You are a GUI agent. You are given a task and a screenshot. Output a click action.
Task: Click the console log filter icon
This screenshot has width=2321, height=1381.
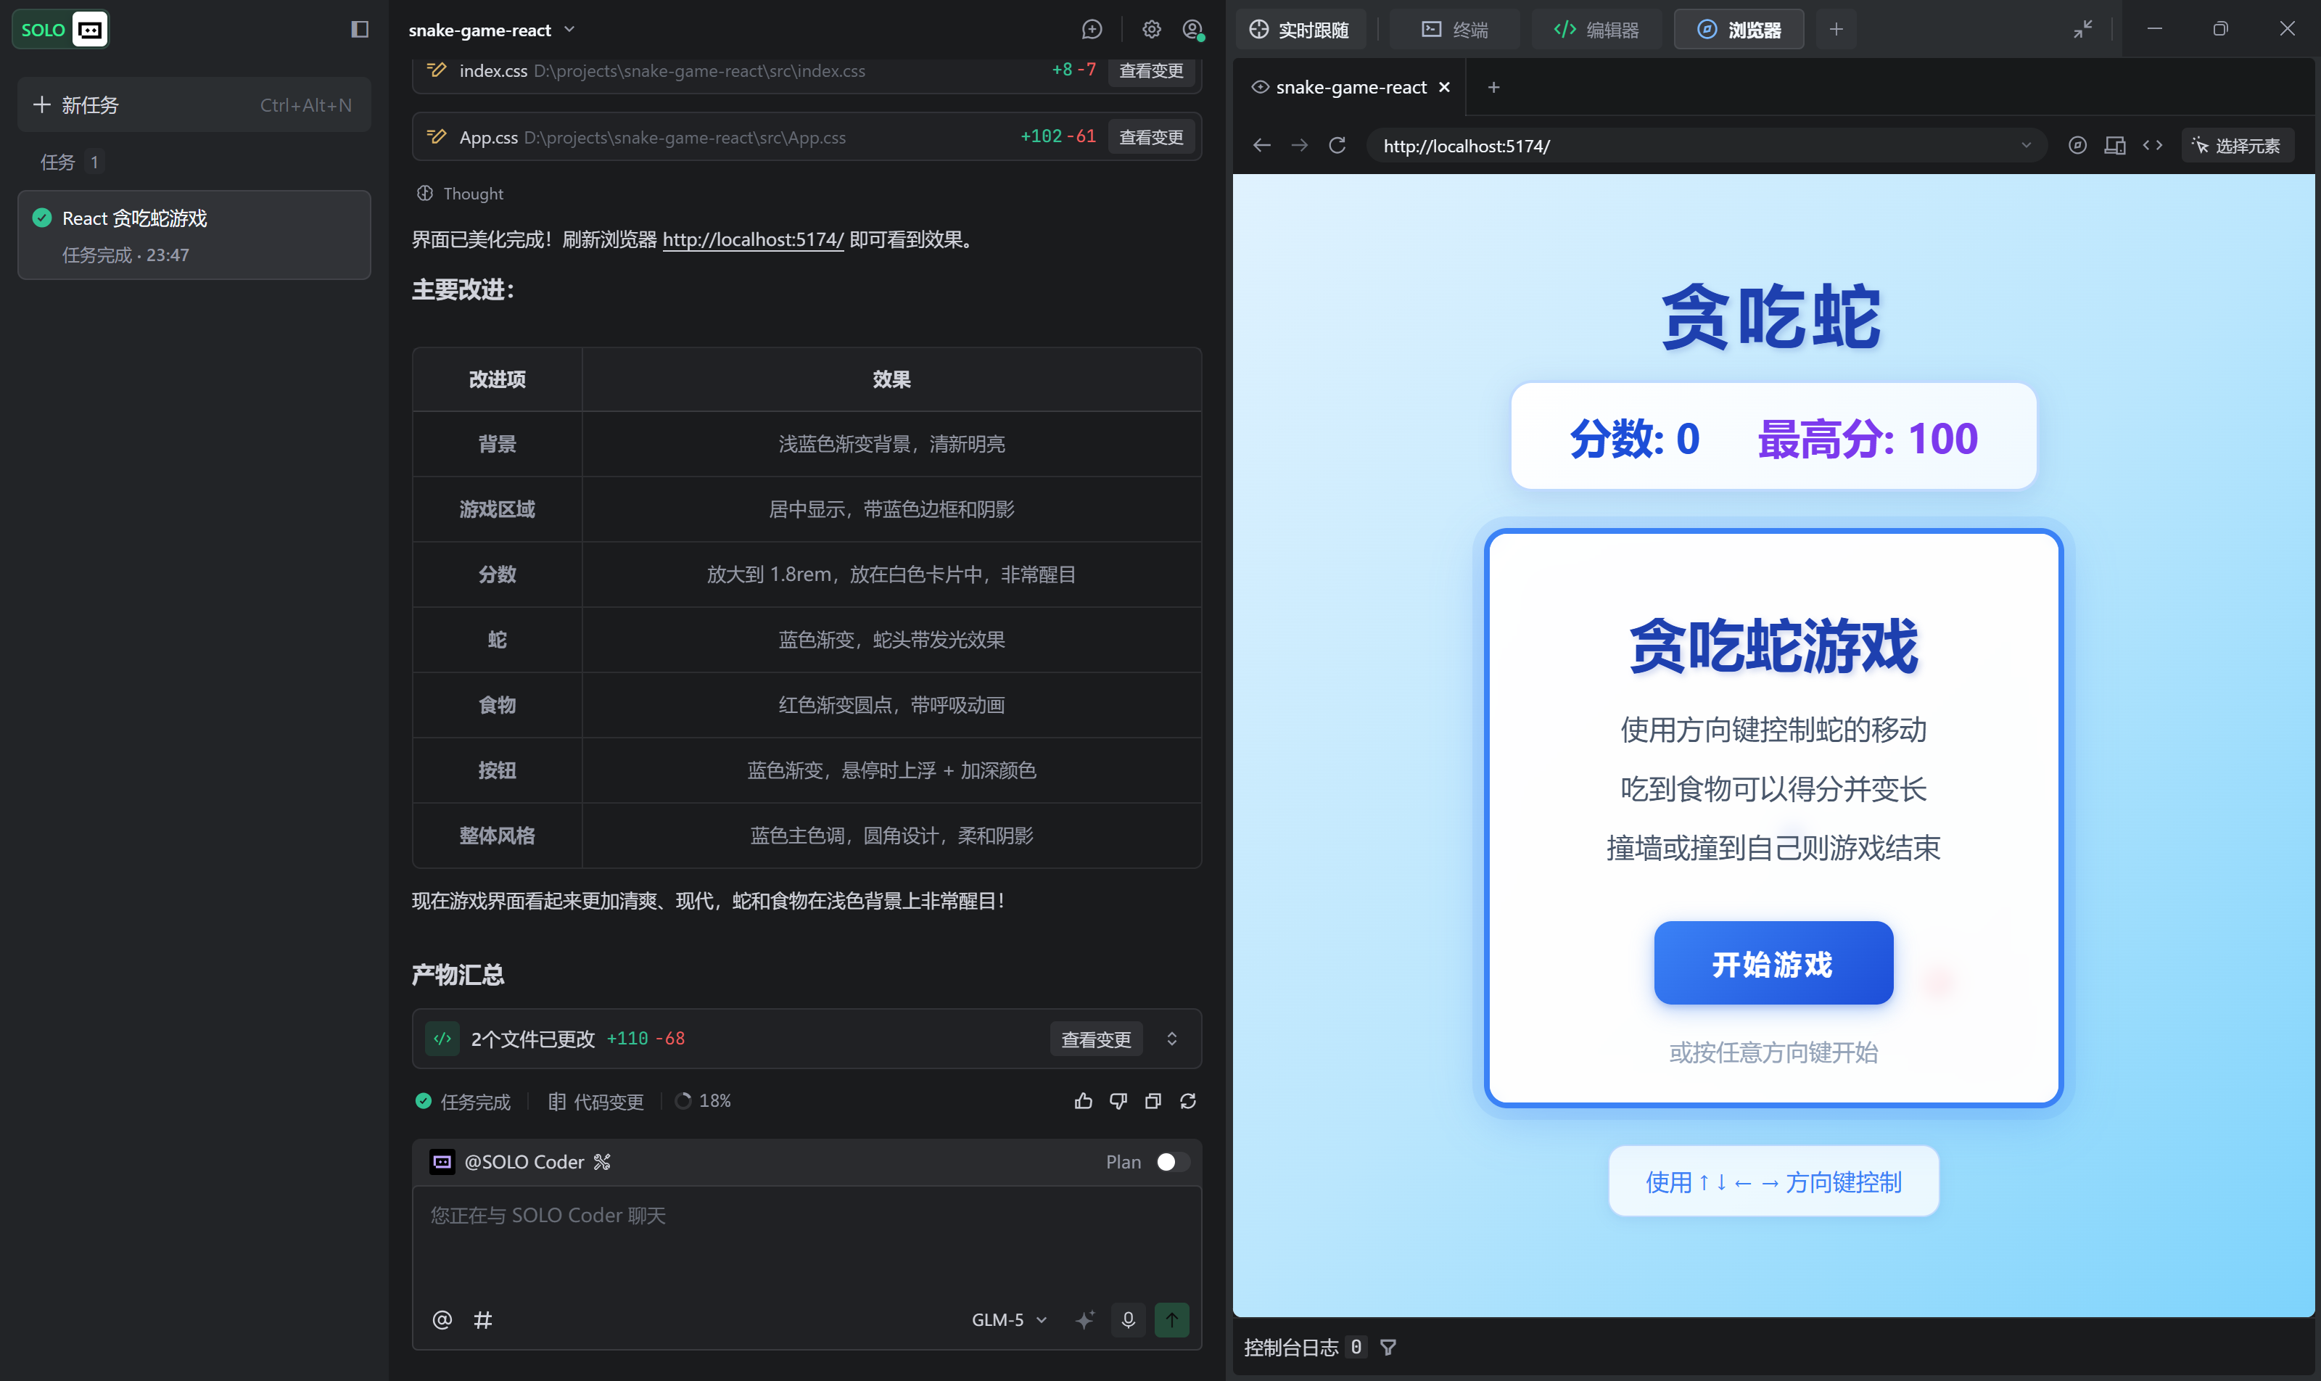[1388, 1347]
